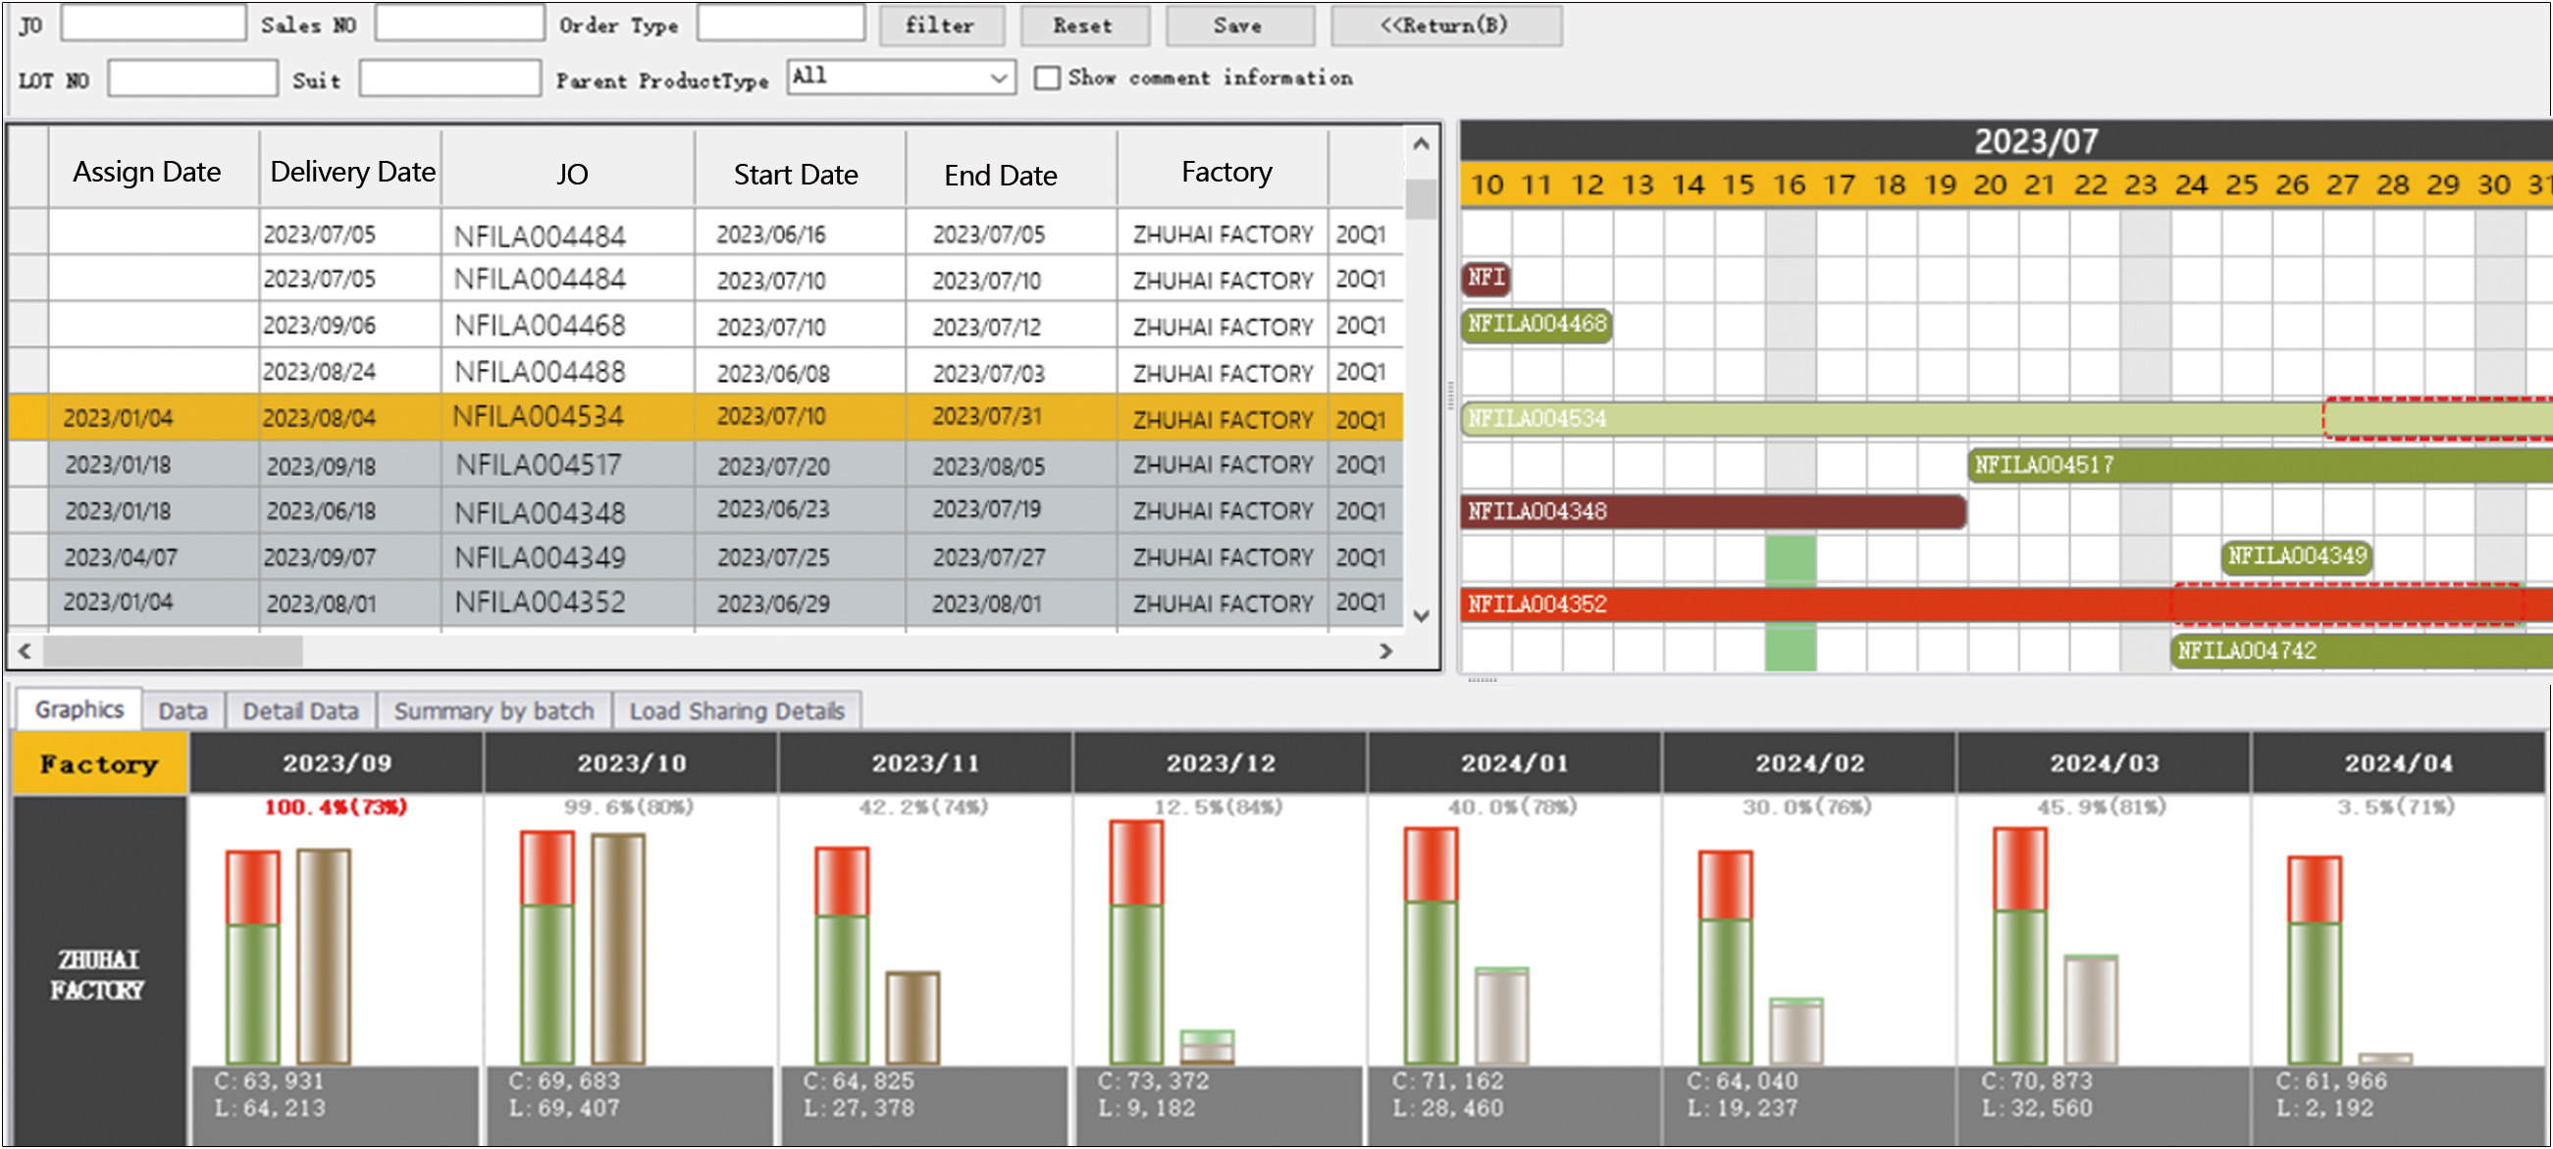Click the grid's scroll up arrow
This screenshot has height=1149, width=2553.
[1420, 145]
